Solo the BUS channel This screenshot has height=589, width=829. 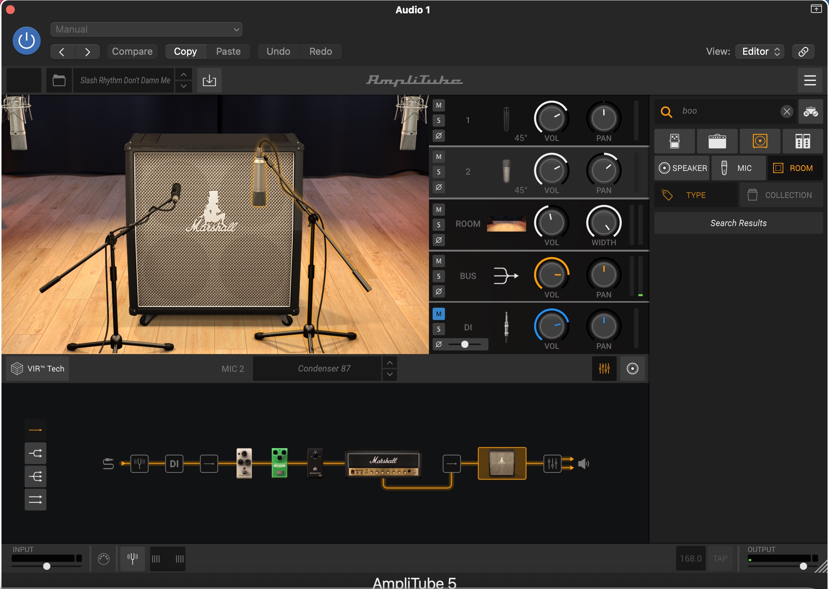[x=439, y=276]
